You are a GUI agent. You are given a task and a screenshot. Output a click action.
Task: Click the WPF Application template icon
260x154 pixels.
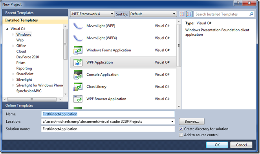78,62
